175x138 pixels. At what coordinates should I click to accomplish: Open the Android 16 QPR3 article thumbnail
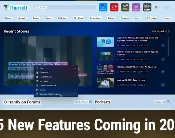tap(105, 82)
